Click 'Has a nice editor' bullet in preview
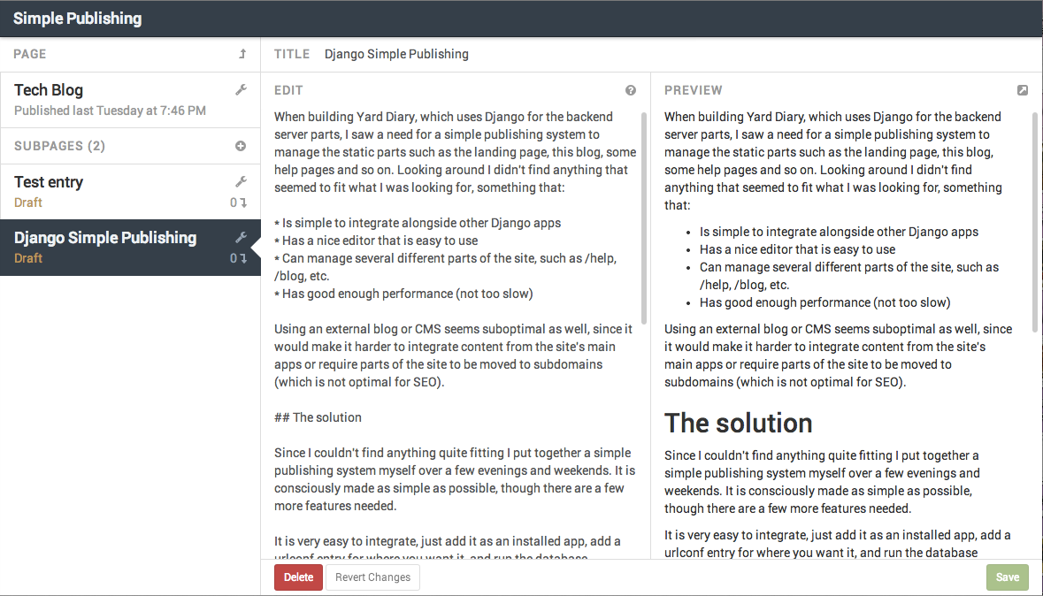Image resolution: width=1043 pixels, height=596 pixels. [x=798, y=249]
